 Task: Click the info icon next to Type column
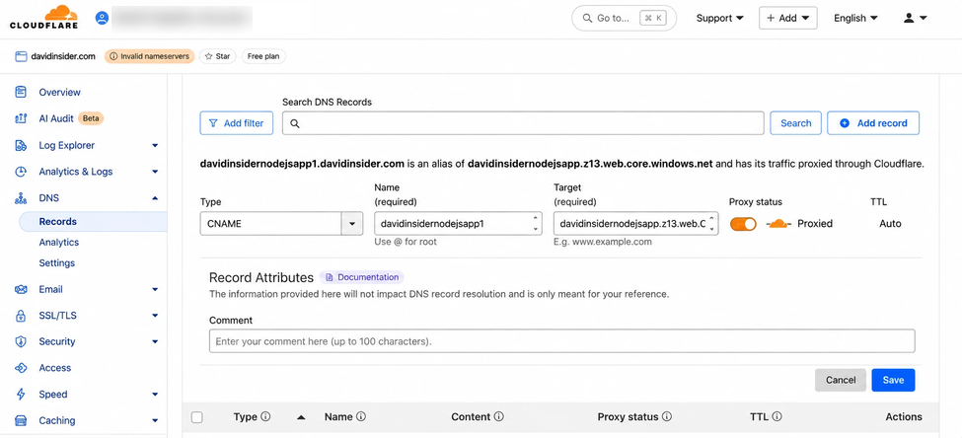click(x=265, y=416)
